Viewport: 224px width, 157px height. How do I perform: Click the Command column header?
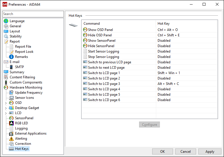point(119,24)
